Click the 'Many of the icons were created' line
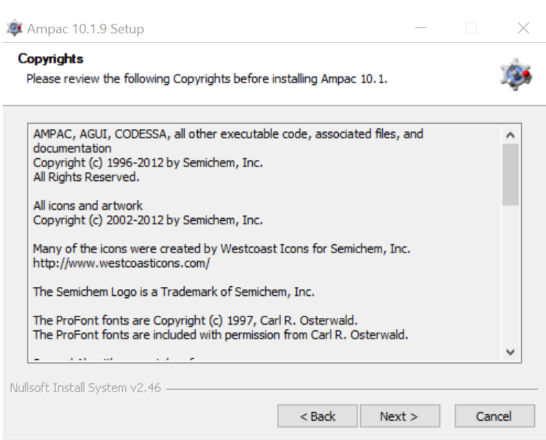546x440 pixels. 222,249
